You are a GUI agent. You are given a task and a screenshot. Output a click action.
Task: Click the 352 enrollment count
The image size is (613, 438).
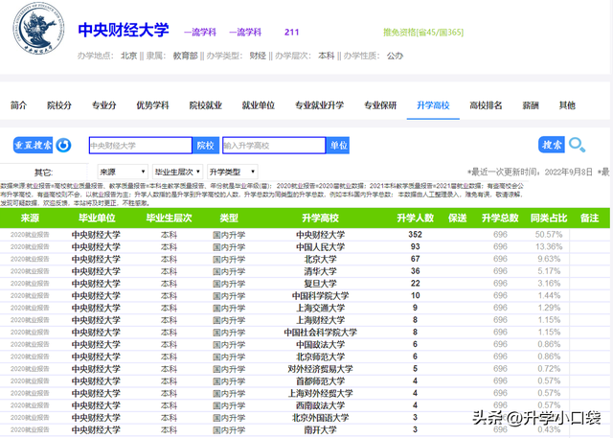[415, 234]
